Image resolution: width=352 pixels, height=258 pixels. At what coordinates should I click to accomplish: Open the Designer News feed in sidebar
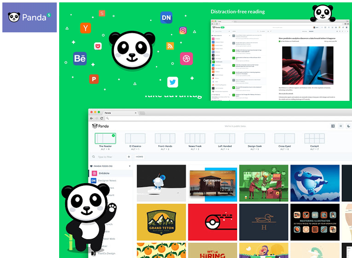tap(110, 181)
